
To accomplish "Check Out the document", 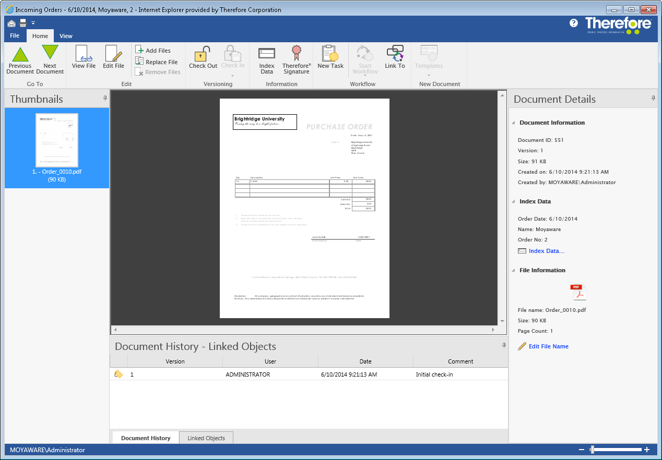I will pos(203,57).
